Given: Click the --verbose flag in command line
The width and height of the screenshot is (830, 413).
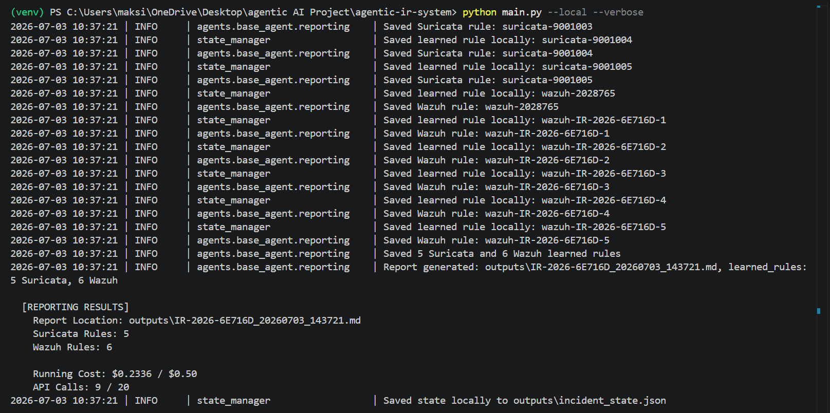Looking at the screenshot, I should pyautogui.click(x=618, y=12).
